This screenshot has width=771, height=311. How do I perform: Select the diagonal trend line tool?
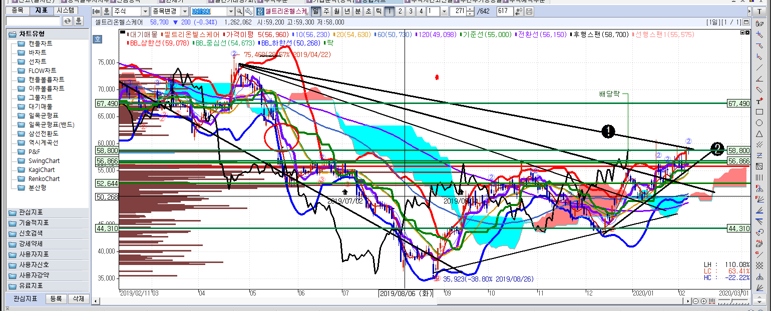point(760,67)
